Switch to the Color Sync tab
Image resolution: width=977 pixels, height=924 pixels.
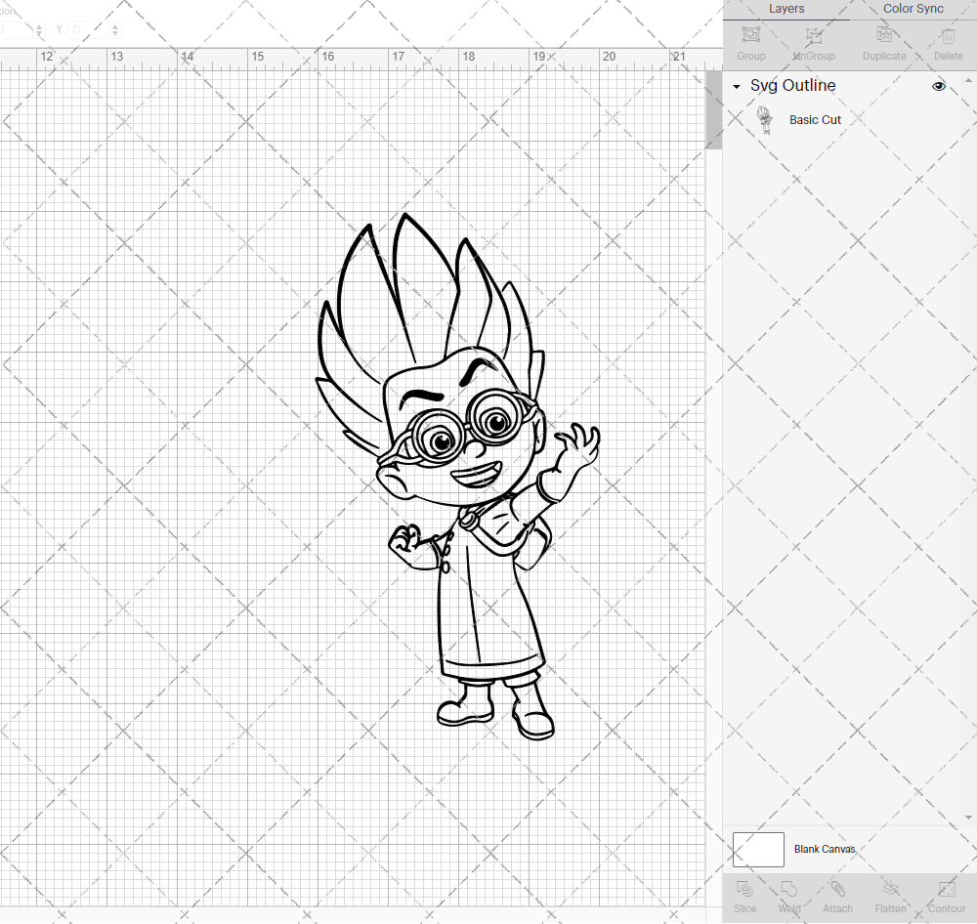913,9
